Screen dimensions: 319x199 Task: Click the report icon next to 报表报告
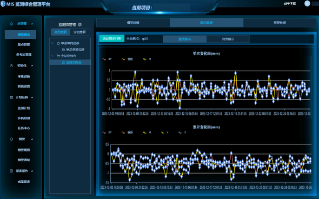click(x=11, y=171)
